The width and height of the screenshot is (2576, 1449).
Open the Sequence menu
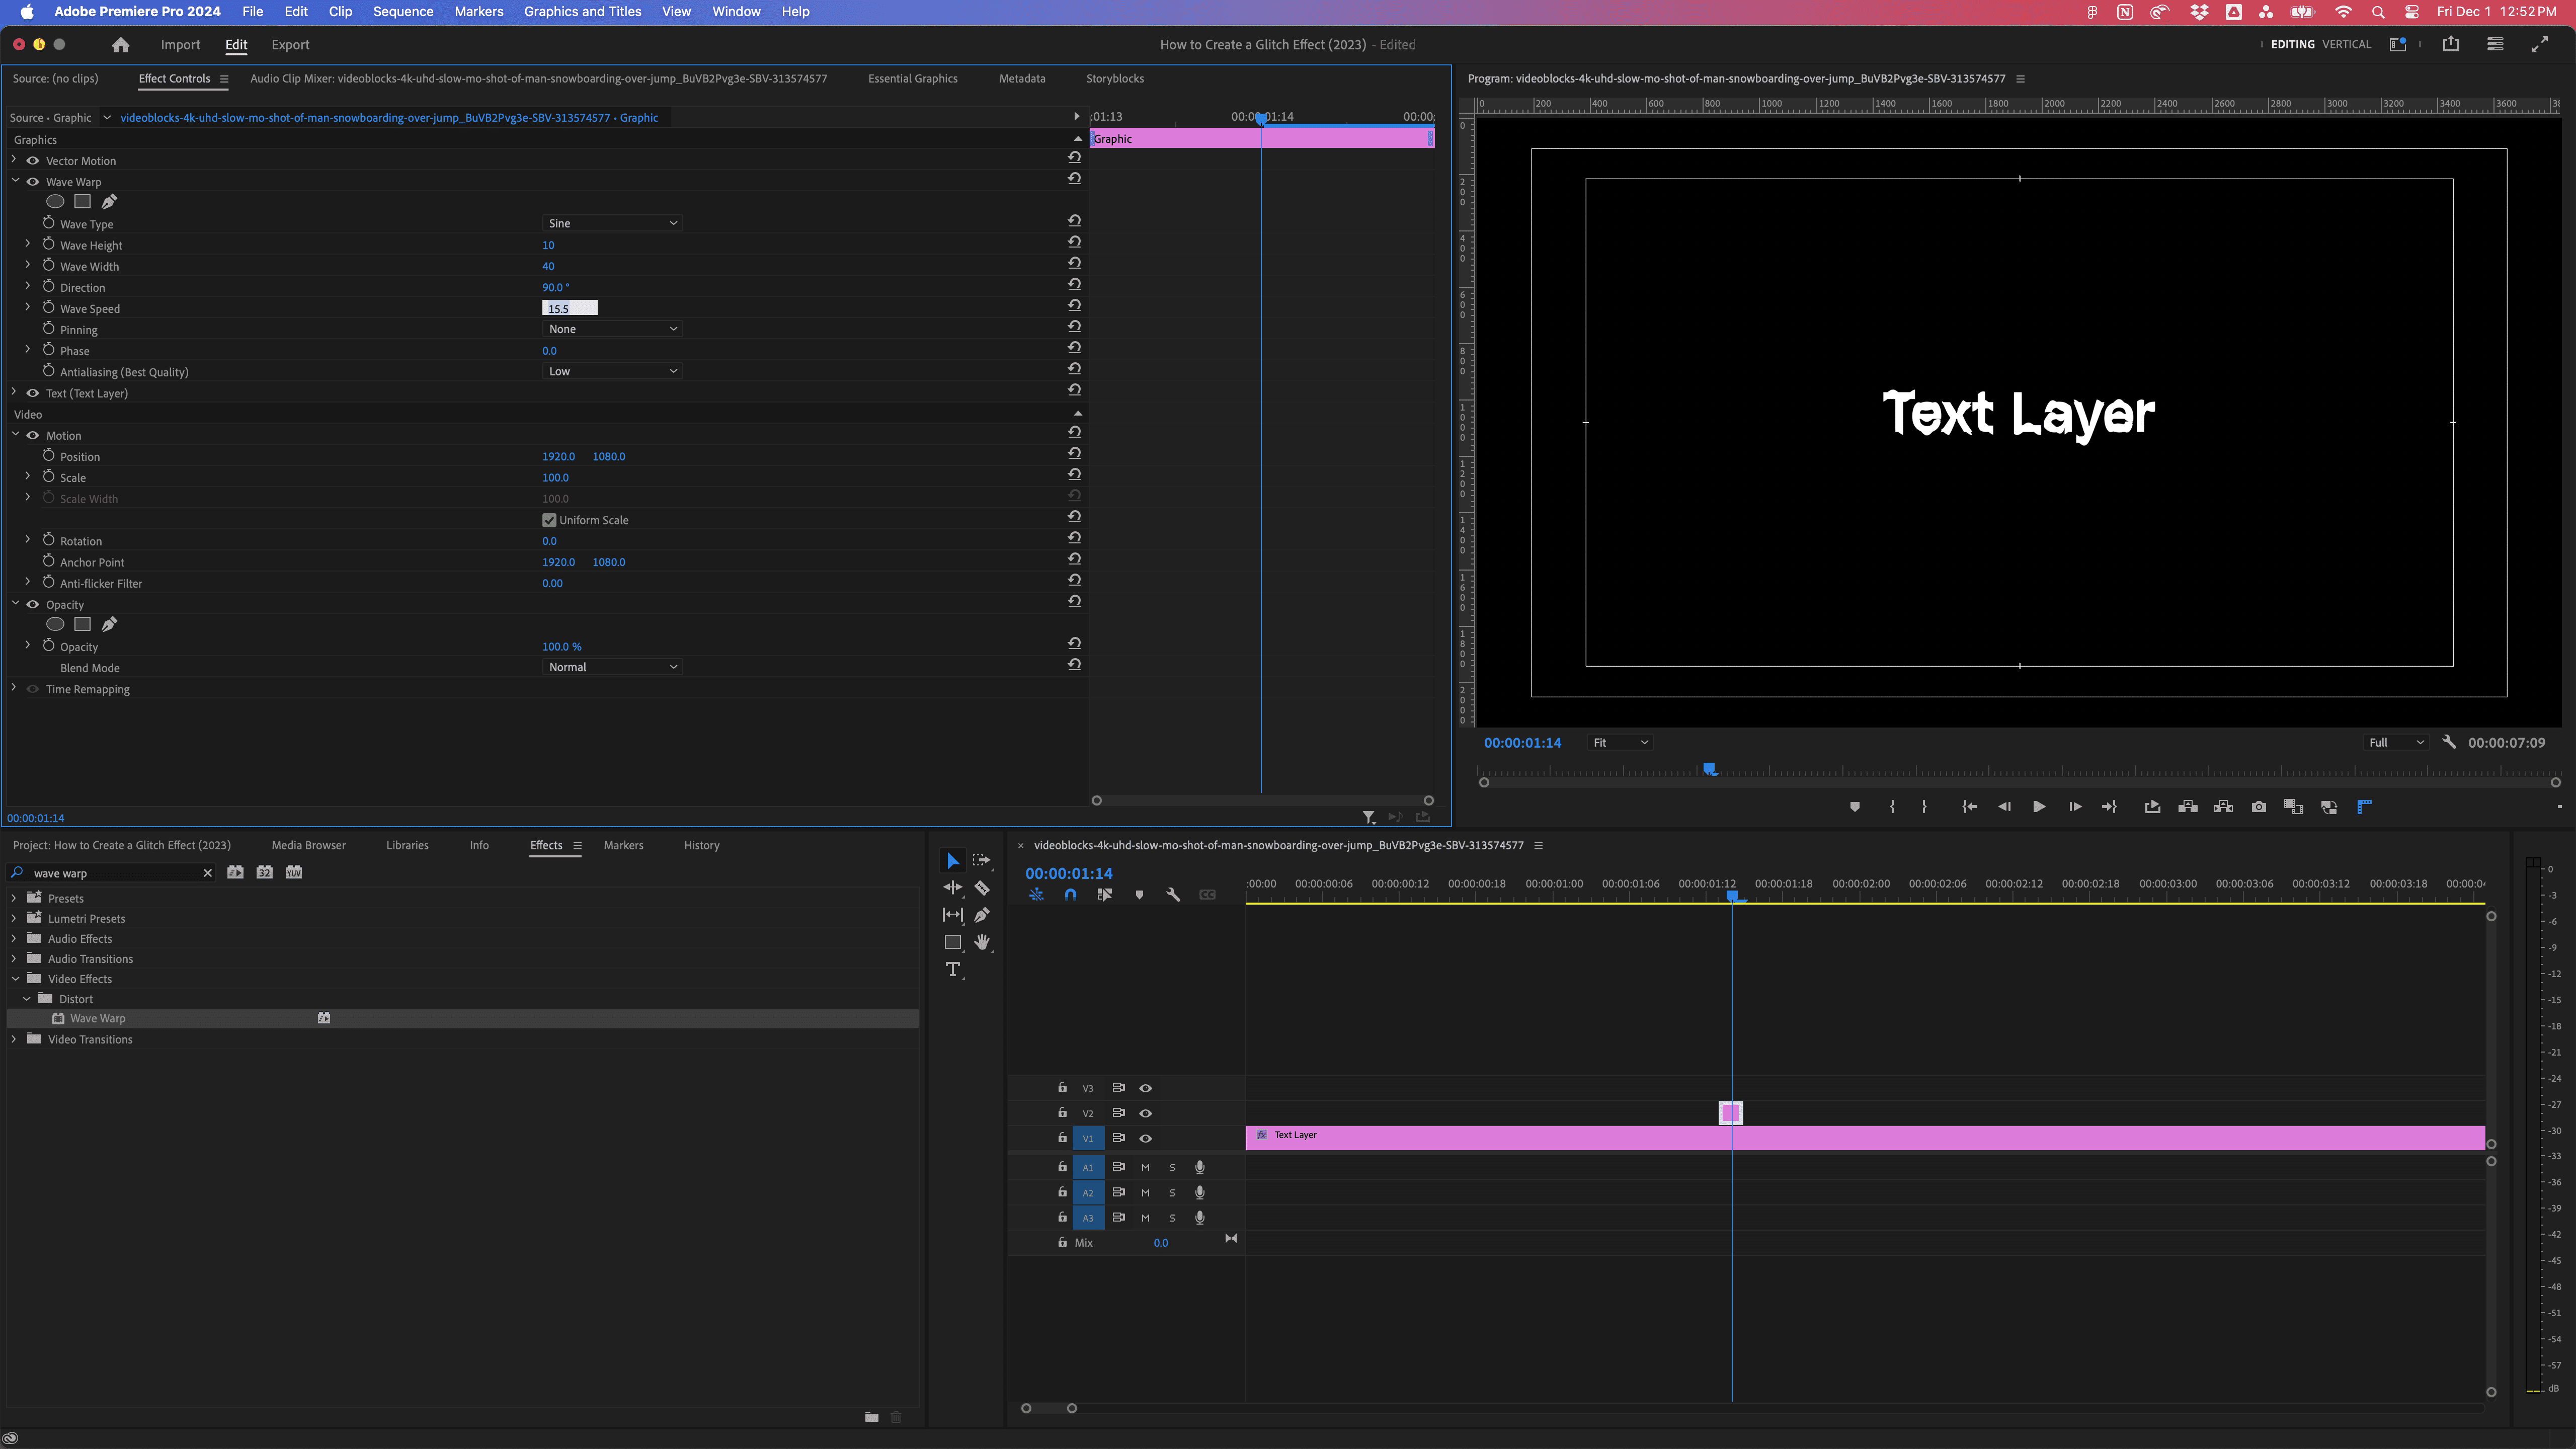tap(403, 12)
